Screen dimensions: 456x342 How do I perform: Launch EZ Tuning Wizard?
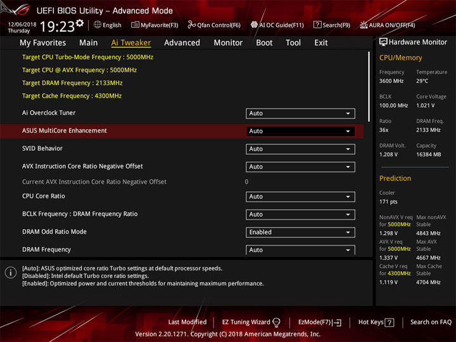[251, 322]
